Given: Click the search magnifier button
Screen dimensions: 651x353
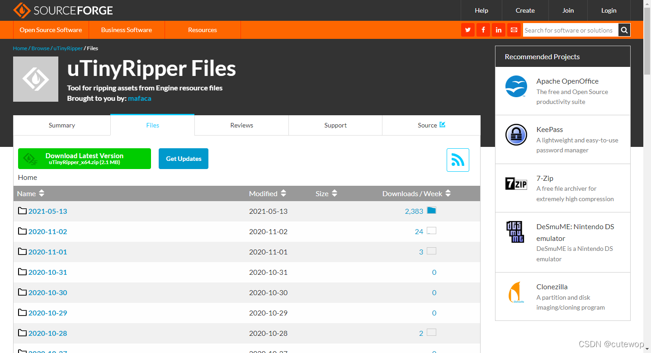Looking at the screenshot, I should 624,30.
